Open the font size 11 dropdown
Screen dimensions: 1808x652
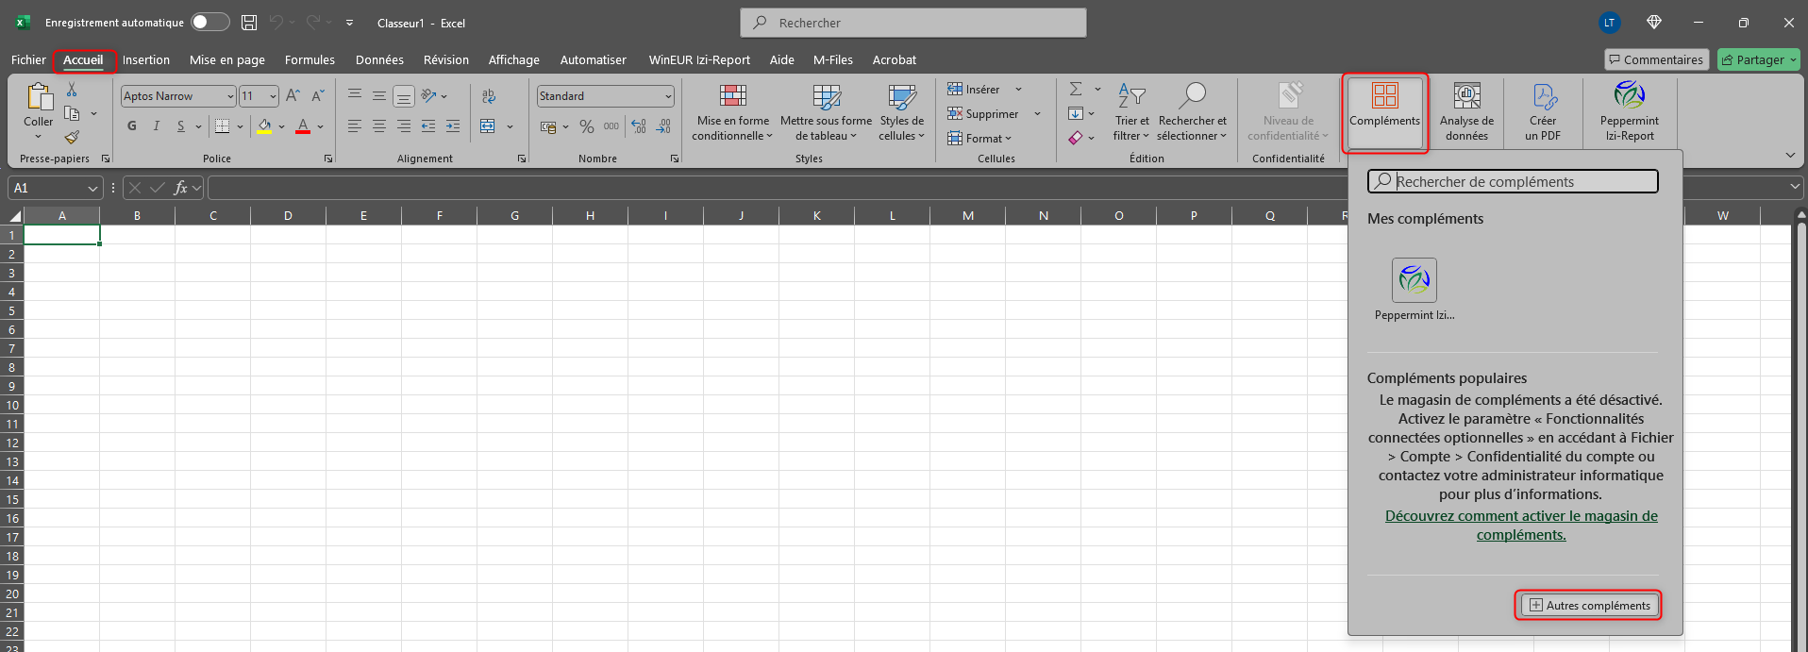point(273,96)
